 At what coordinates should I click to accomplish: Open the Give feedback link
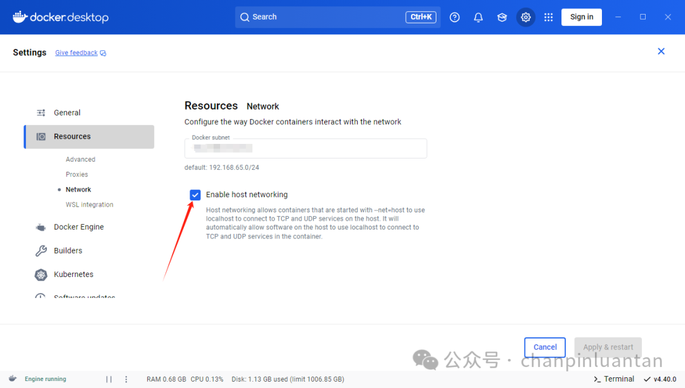(76, 53)
